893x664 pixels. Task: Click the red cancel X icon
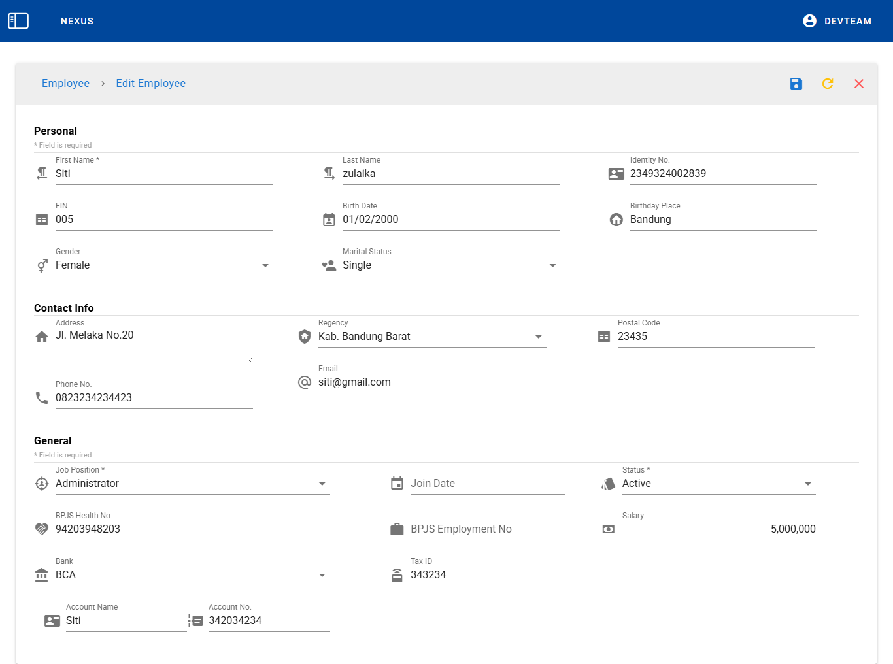pyautogui.click(x=858, y=84)
